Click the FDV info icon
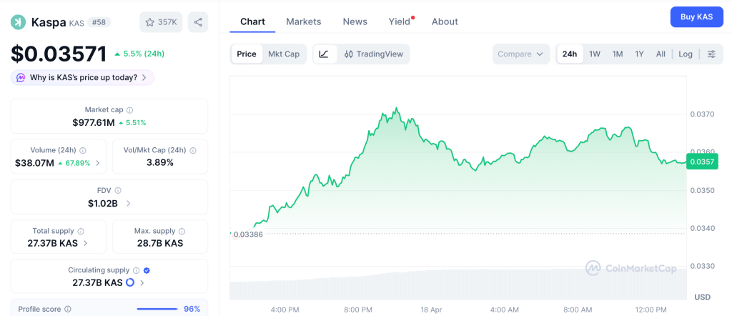732x316 pixels. point(118,191)
